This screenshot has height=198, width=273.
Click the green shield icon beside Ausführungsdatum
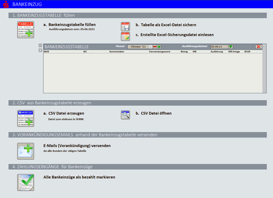click(x=231, y=46)
